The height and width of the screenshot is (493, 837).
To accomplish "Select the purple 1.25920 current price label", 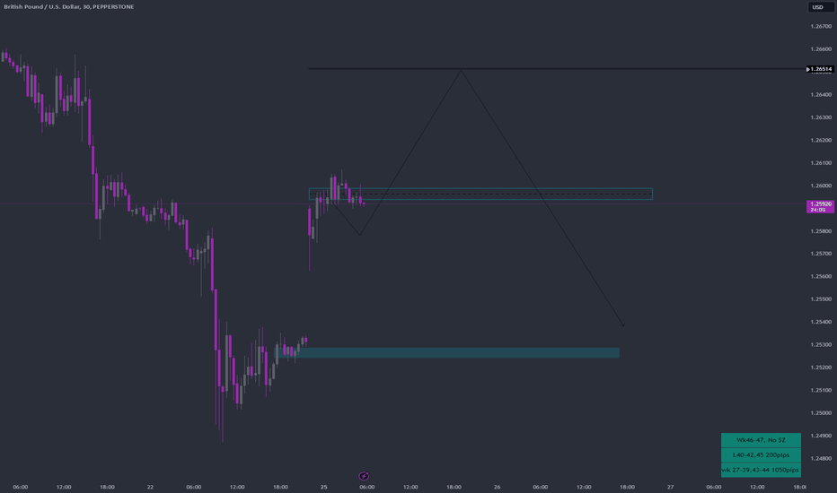I will pos(821,207).
